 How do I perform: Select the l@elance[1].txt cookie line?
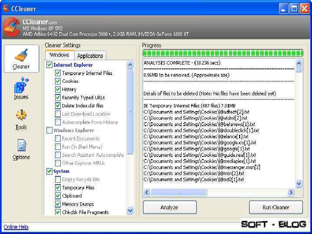[196, 136]
